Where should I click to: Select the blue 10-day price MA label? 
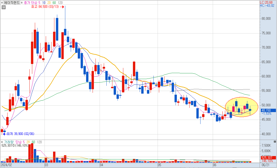[44, 3]
